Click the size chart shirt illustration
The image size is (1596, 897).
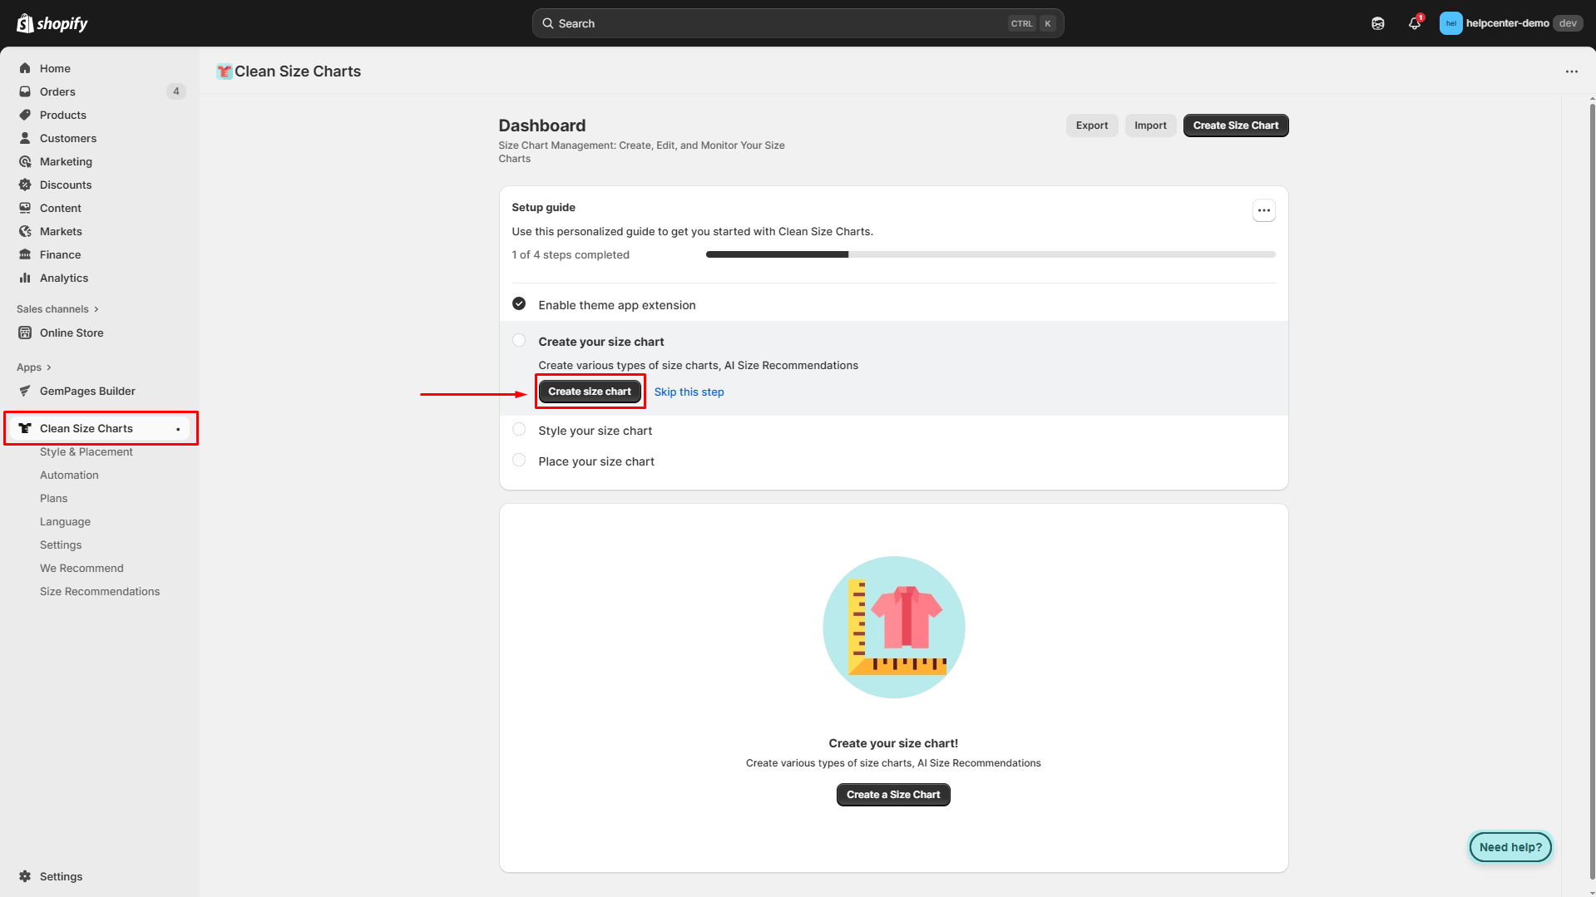(x=894, y=627)
